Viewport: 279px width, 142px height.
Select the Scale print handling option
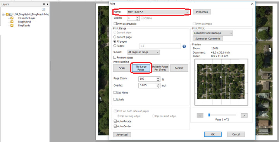tap(122, 68)
